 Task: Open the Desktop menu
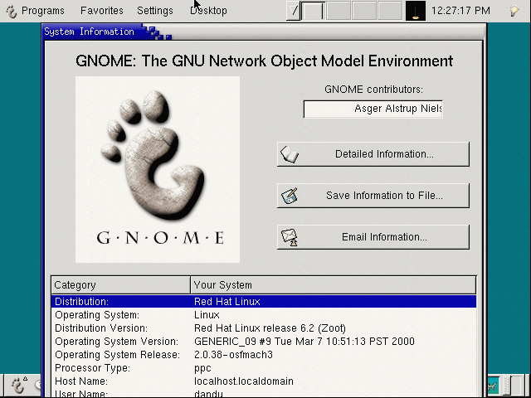[x=208, y=11]
